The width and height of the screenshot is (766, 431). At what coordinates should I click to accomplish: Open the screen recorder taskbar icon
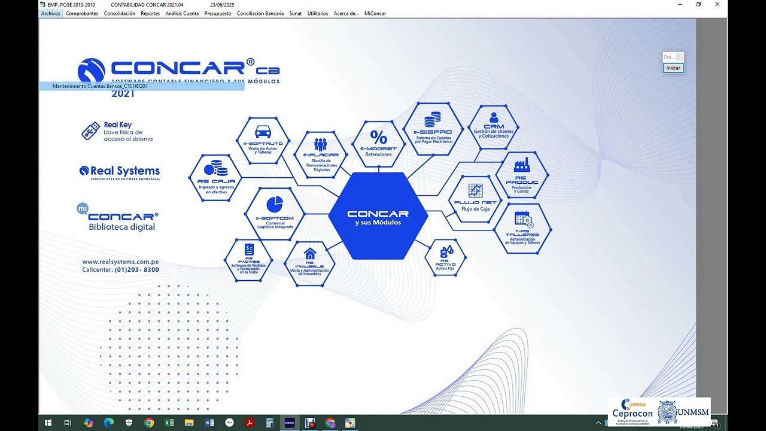pyautogui.click(x=310, y=423)
